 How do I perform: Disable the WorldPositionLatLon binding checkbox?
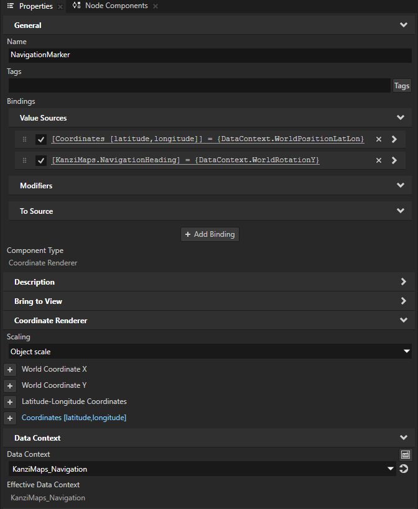click(x=41, y=139)
